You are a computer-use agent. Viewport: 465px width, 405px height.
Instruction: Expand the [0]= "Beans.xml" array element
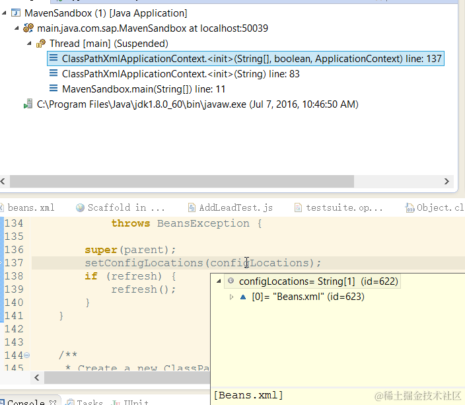[x=232, y=297]
